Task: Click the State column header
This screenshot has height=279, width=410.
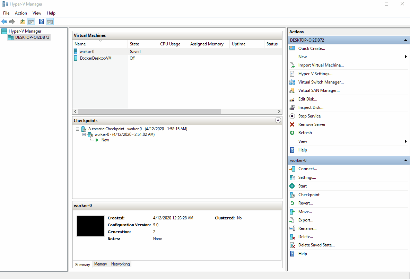Action: pos(143,44)
